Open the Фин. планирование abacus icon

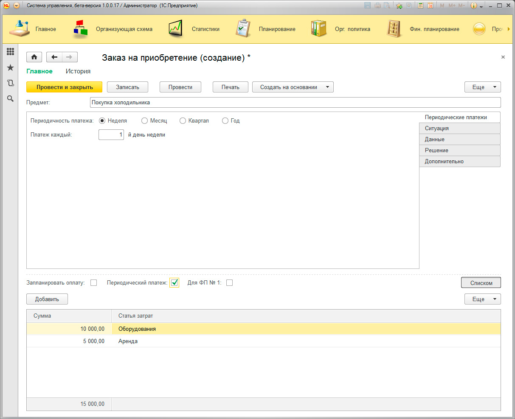pyautogui.click(x=394, y=29)
